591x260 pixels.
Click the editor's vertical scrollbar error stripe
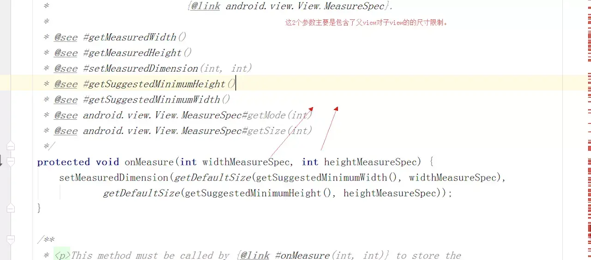[589, 130]
